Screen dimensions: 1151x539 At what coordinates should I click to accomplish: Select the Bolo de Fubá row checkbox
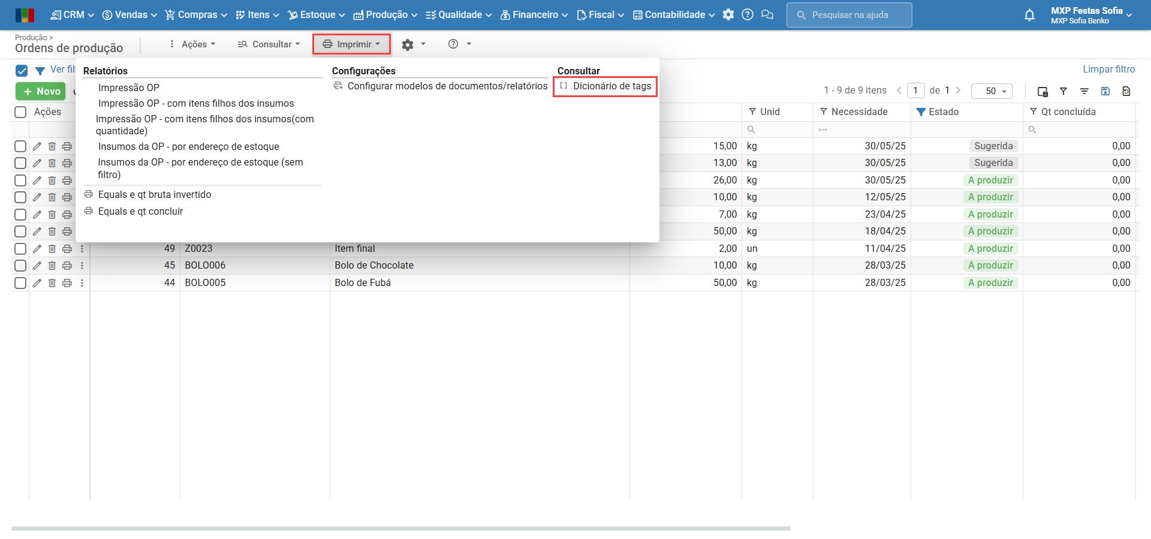click(20, 283)
